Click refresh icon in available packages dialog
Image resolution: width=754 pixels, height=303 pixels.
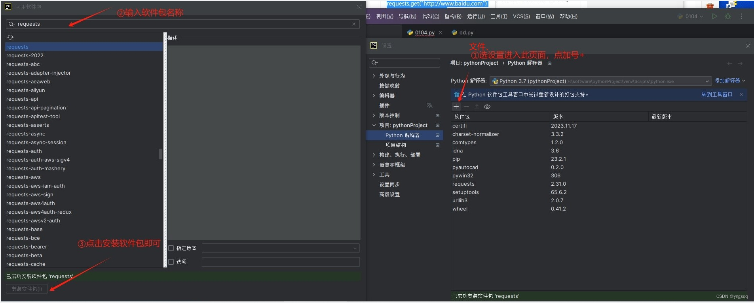click(x=10, y=37)
